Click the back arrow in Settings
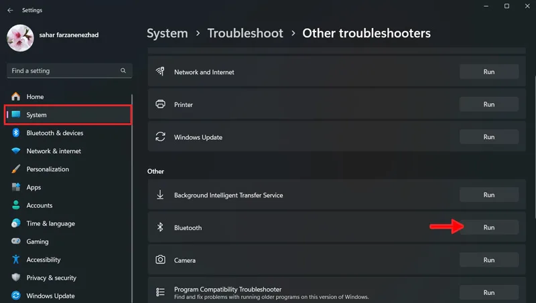This screenshot has height=303, width=536. click(x=10, y=10)
